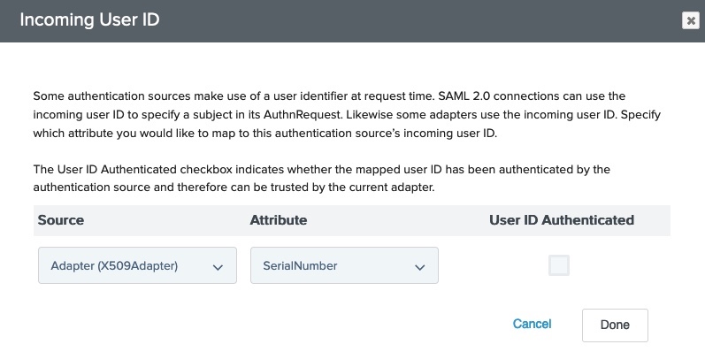Image resolution: width=705 pixels, height=352 pixels.
Task: Click the User ID Authenticated column header
Action: coord(562,220)
